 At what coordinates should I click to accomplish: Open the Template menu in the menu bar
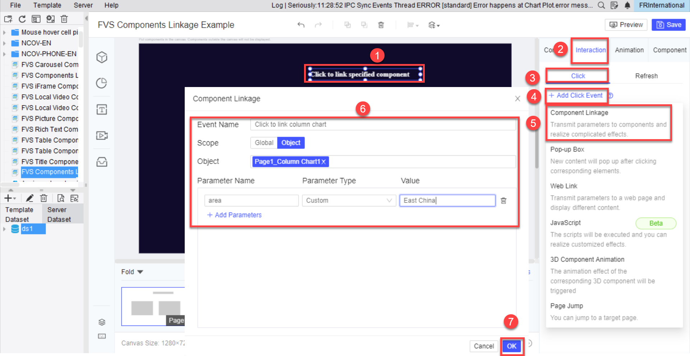tap(47, 5)
